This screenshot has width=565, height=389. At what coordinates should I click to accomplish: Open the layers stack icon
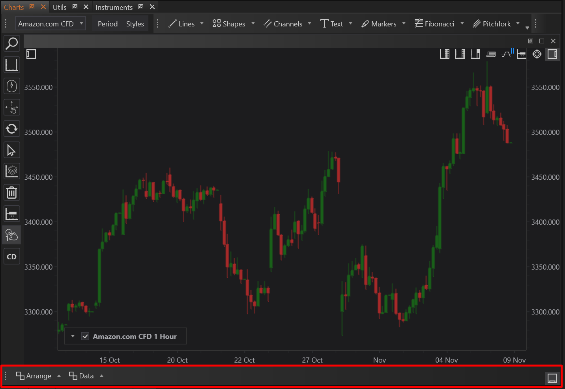pyautogui.click(x=11, y=171)
